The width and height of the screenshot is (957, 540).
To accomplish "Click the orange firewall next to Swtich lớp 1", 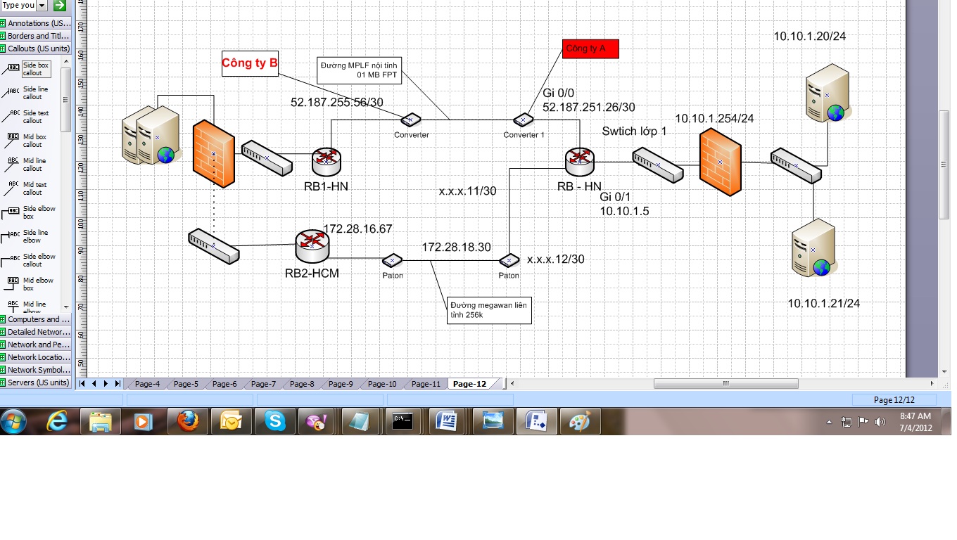I will pyautogui.click(x=720, y=162).
